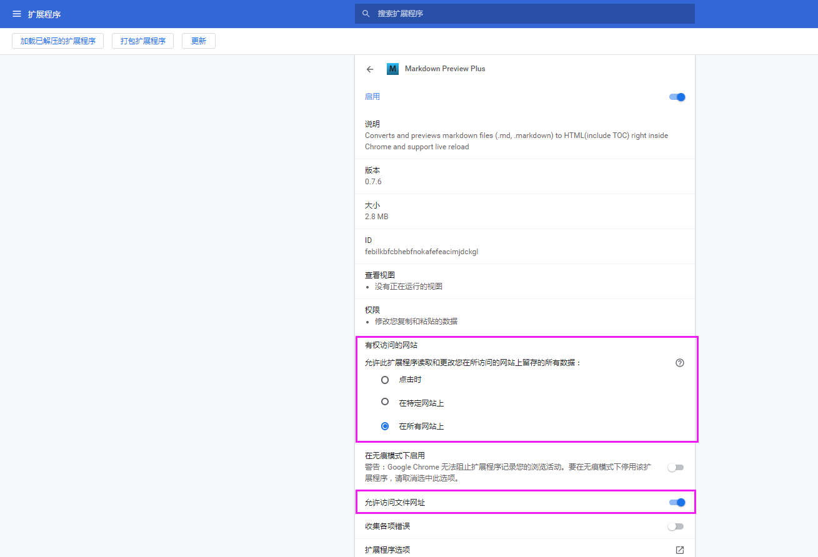818x557 pixels.
Task: Click 修改您复制和粘贴的数据 permission text
Action: [416, 322]
